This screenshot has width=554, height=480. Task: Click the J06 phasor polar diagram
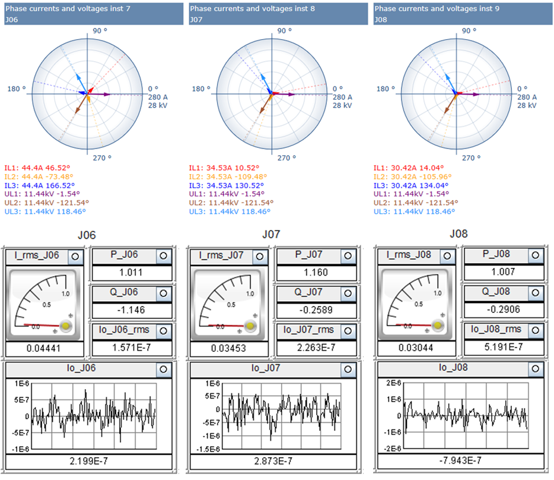pyautogui.click(x=87, y=94)
